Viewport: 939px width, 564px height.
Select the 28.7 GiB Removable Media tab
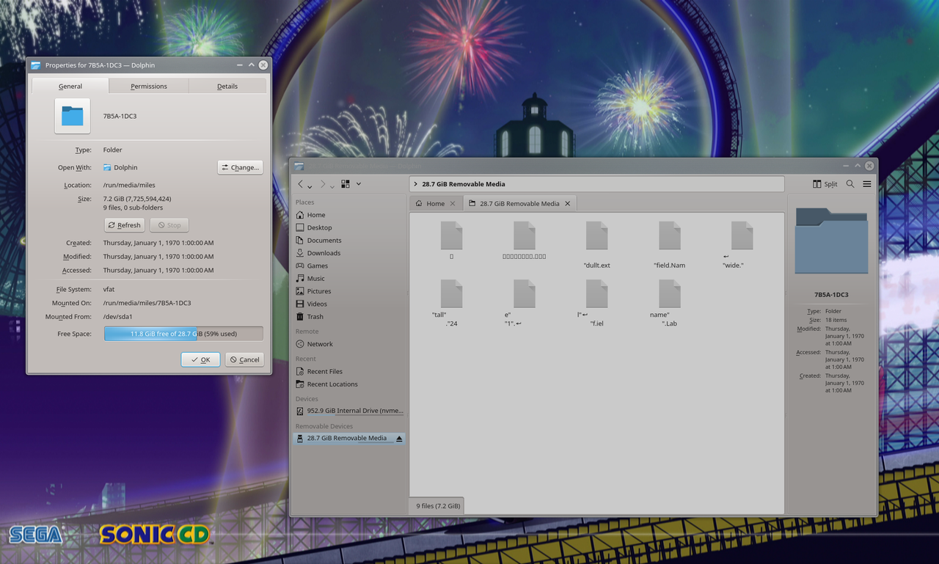519,203
